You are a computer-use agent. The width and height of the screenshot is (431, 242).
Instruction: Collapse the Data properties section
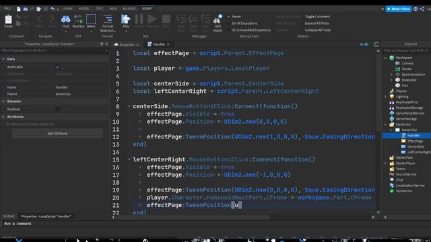pyautogui.click(x=3, y=59)
